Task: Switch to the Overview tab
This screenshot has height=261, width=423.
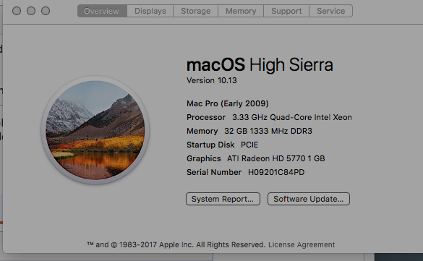Action: coord(102,11)
